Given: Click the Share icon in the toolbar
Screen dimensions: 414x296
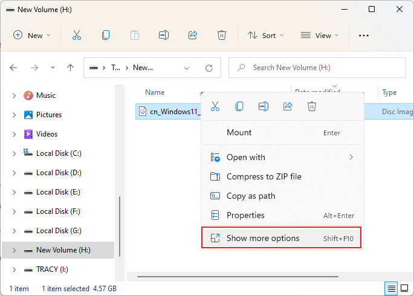Looking at the screenshot, I should [x=193, y=35].
